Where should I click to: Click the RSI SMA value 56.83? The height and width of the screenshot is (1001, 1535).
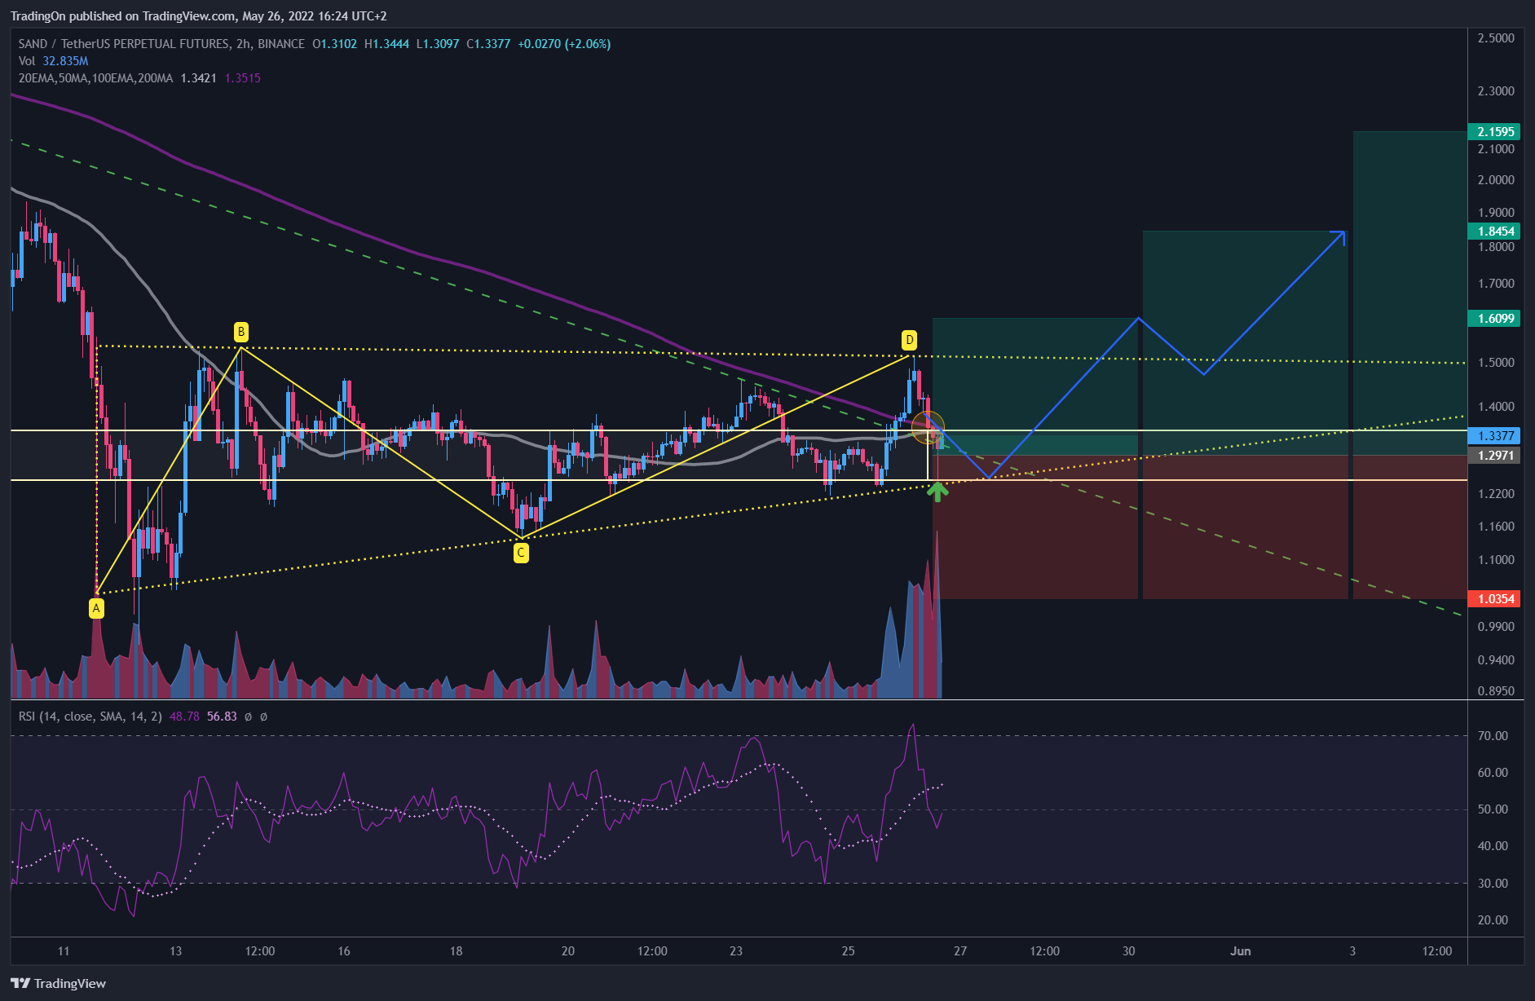click(x=222, y=717)
